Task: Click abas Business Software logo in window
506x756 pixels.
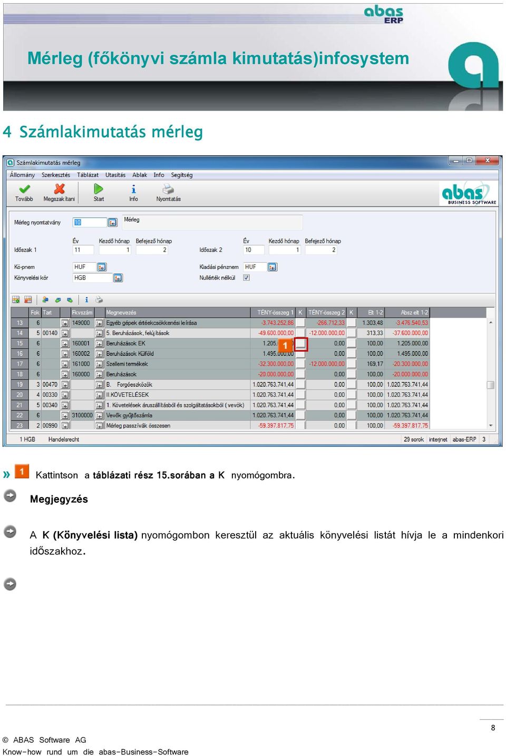Action: [x=469, y=193]
